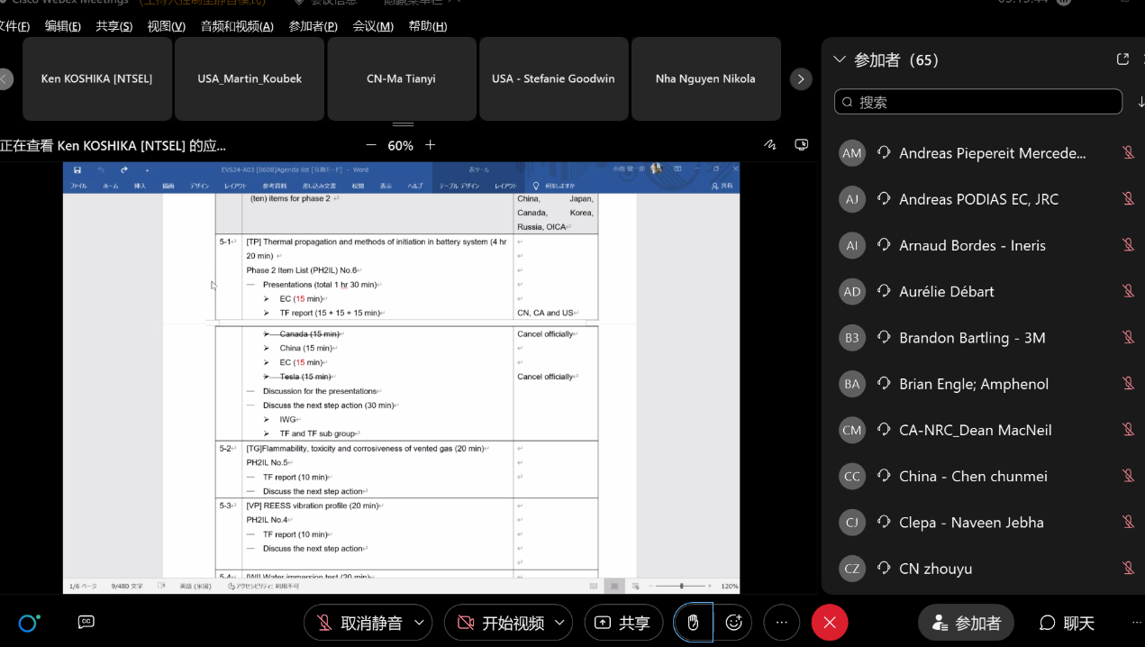
Task: Click the red leave meeting button
Action: (x=830, y=623)
